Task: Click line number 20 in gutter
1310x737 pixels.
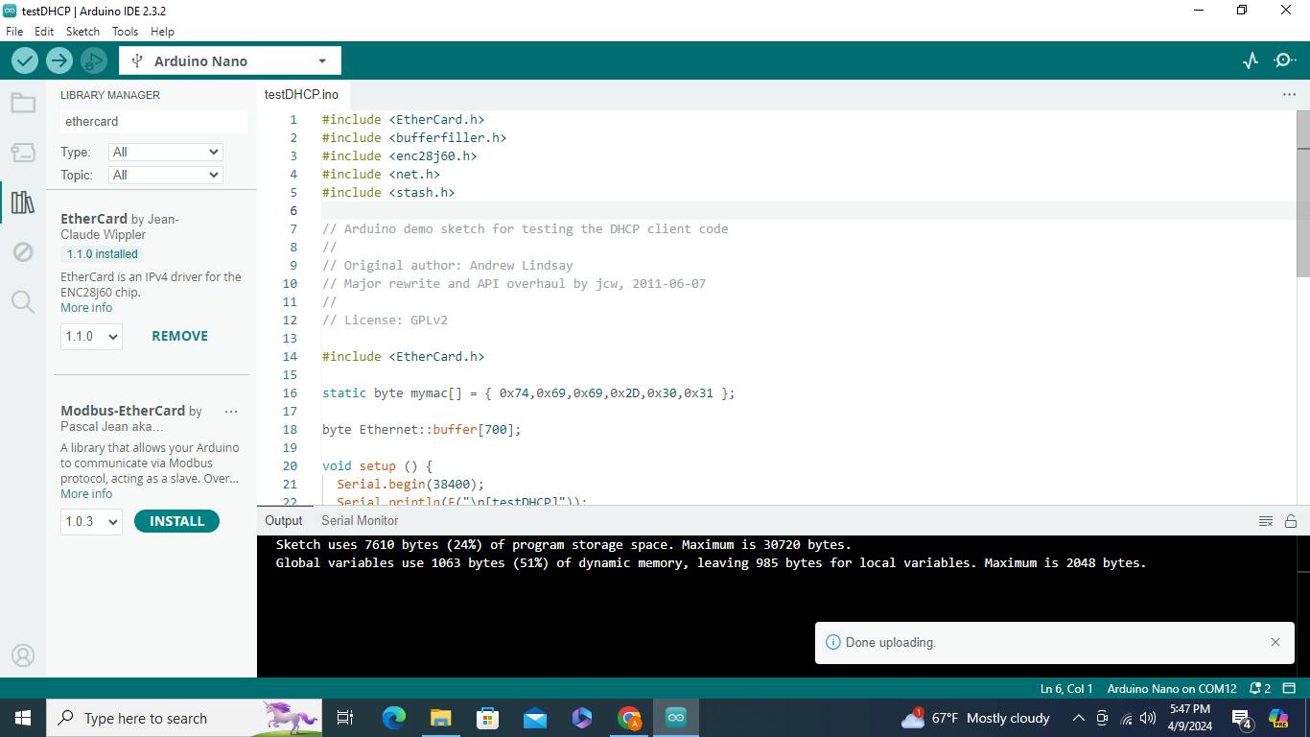Action: [291, 466]
